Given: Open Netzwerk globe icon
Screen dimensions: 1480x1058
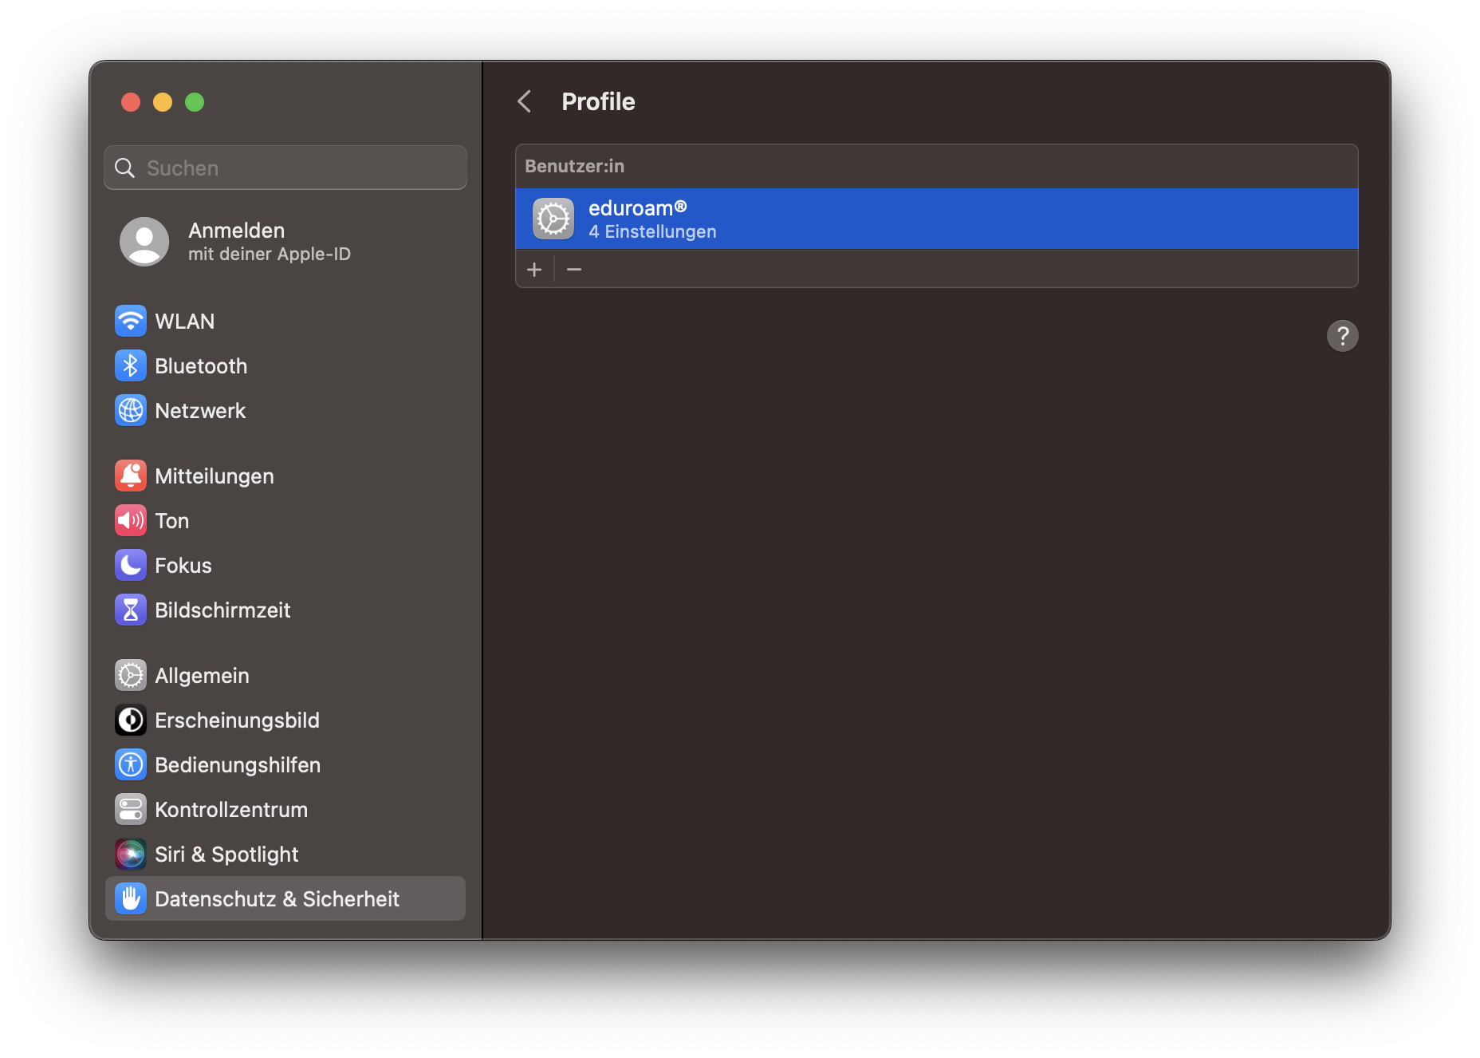Looking at the screenshot, I should (x=131, y=411).
